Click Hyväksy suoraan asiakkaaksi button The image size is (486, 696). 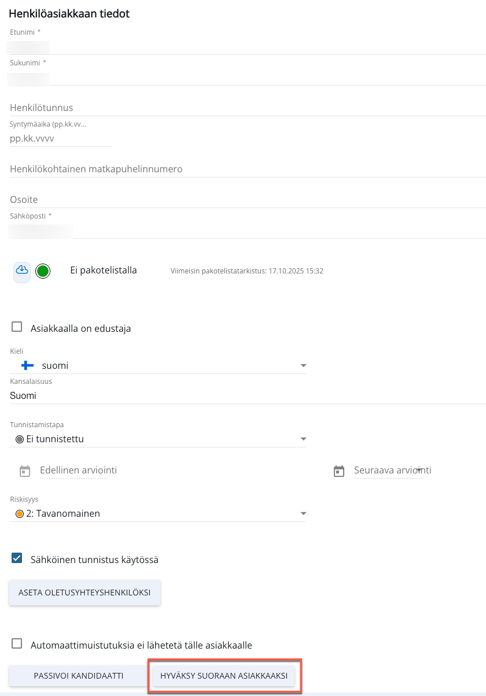tap(224, 676)
